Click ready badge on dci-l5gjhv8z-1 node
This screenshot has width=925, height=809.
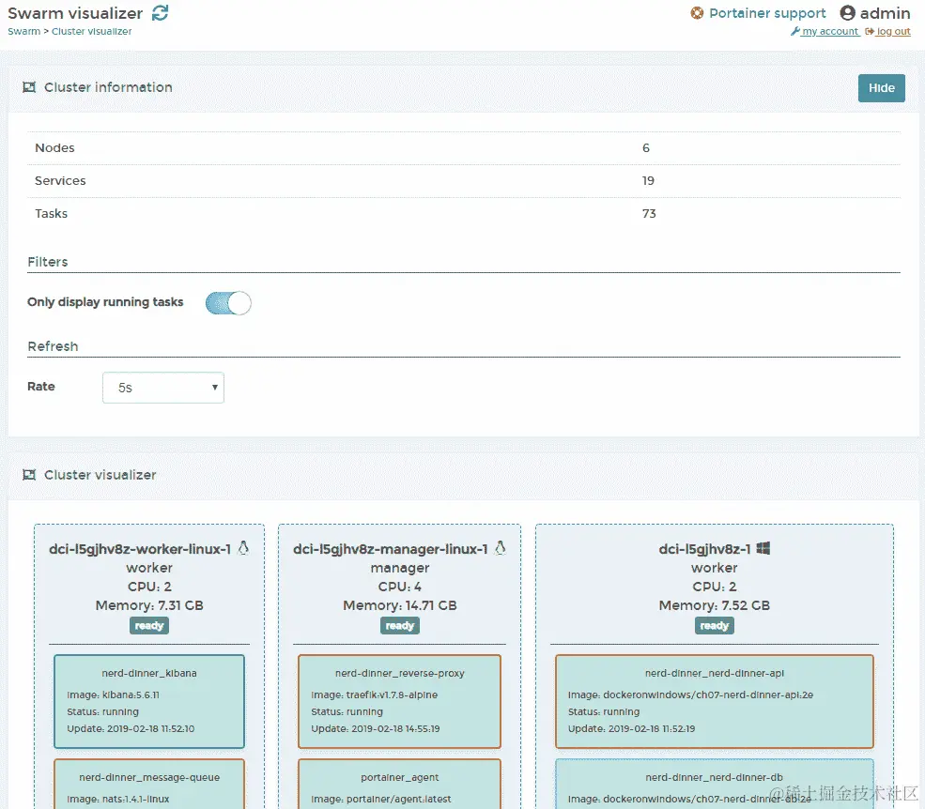point(715,626)
